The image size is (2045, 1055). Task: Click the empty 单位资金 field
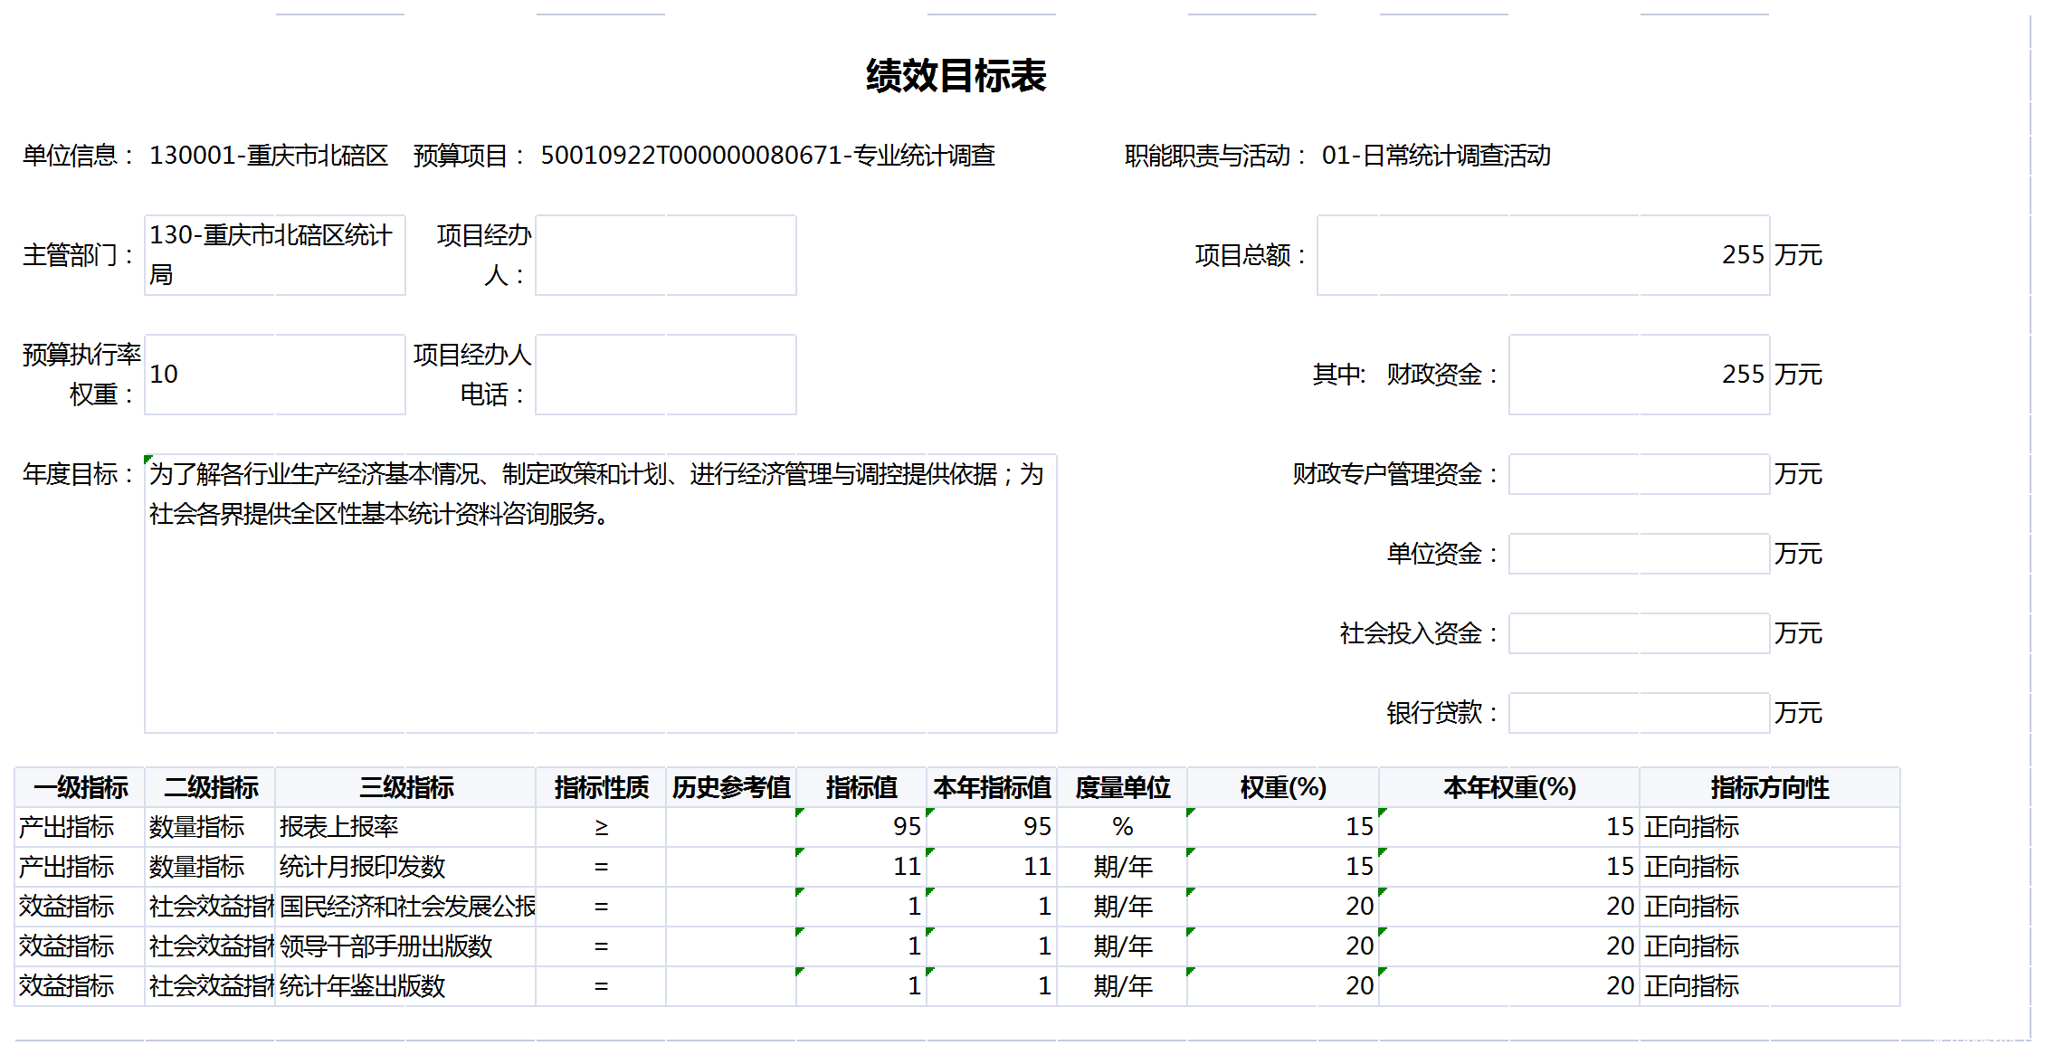pos(1640,554)
